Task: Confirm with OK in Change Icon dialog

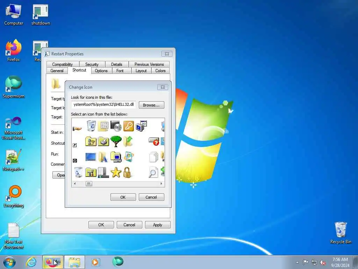Action: (123, 197)
